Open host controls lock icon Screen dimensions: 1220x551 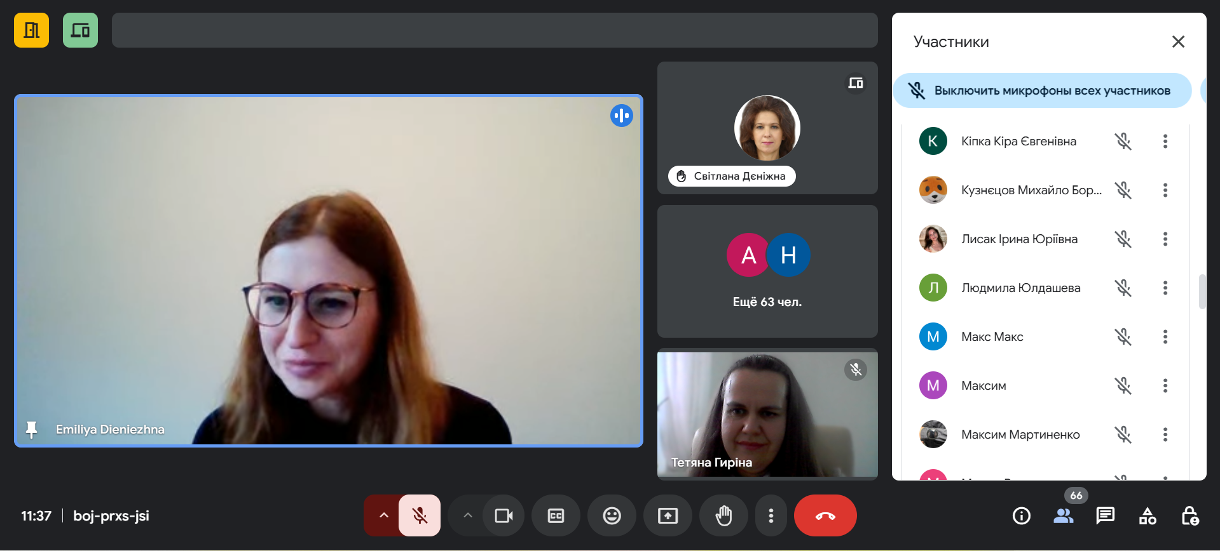pos(1189,515)
